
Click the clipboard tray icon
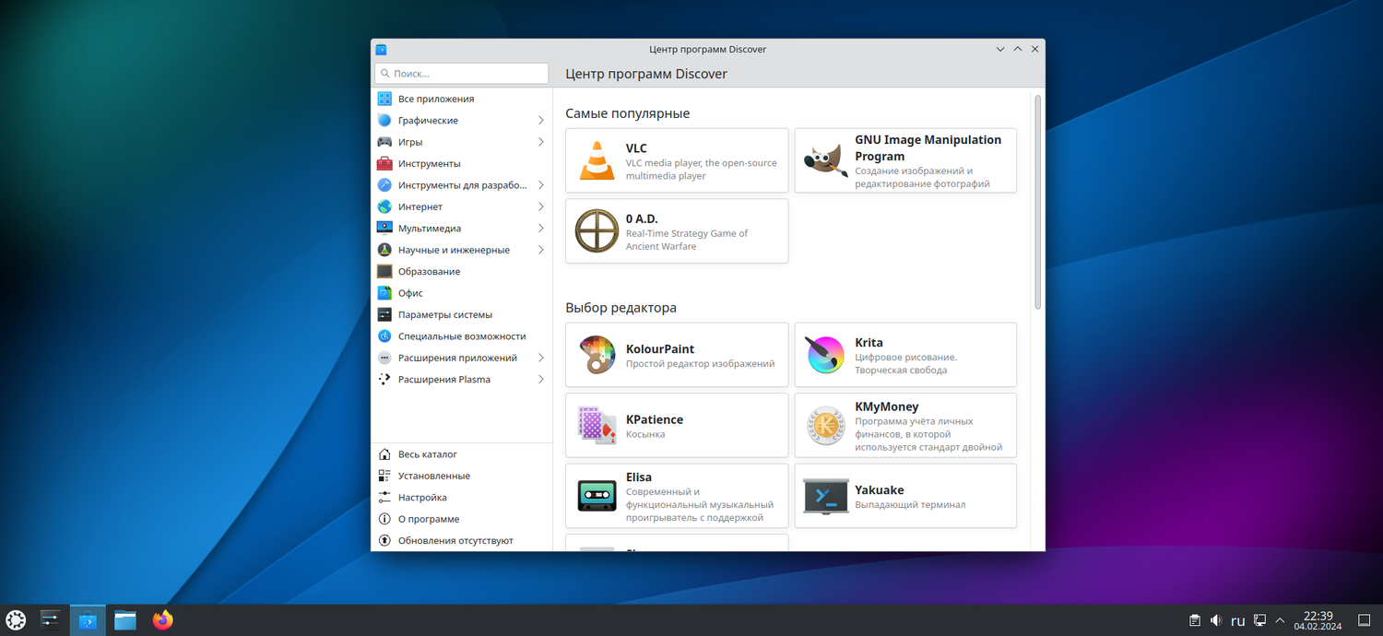(1195, 620)
